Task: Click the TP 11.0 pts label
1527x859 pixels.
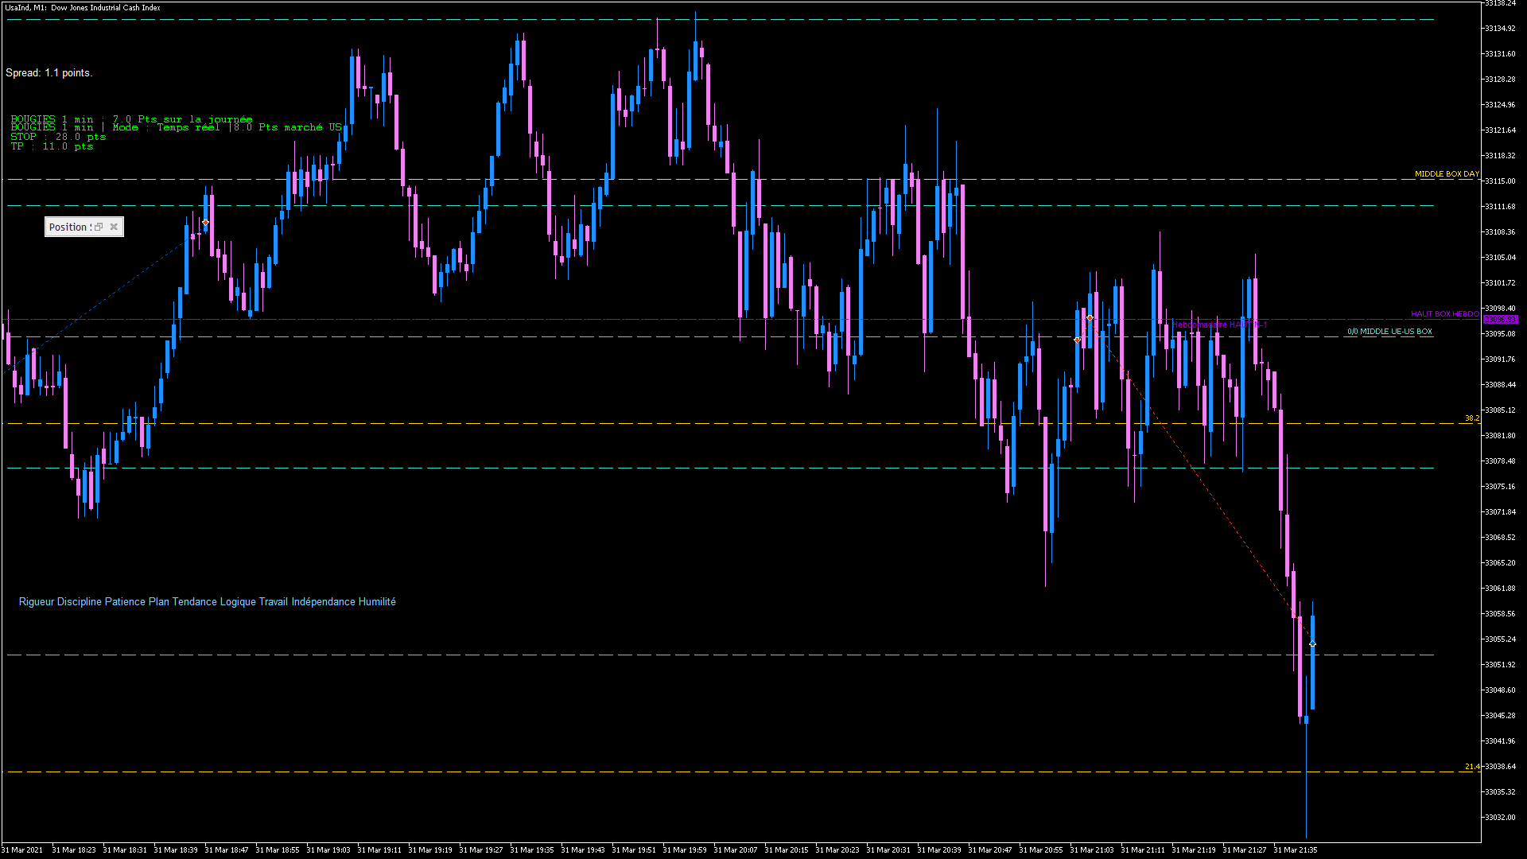Action: (52, 146)
